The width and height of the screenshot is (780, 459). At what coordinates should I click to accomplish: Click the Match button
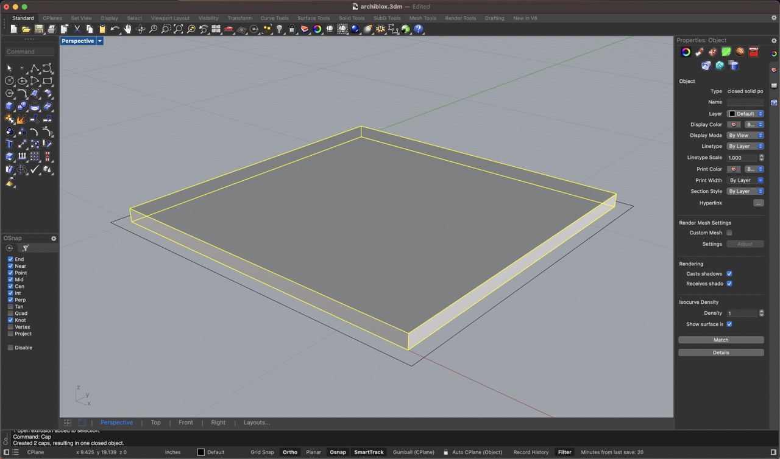click(721, 340)
